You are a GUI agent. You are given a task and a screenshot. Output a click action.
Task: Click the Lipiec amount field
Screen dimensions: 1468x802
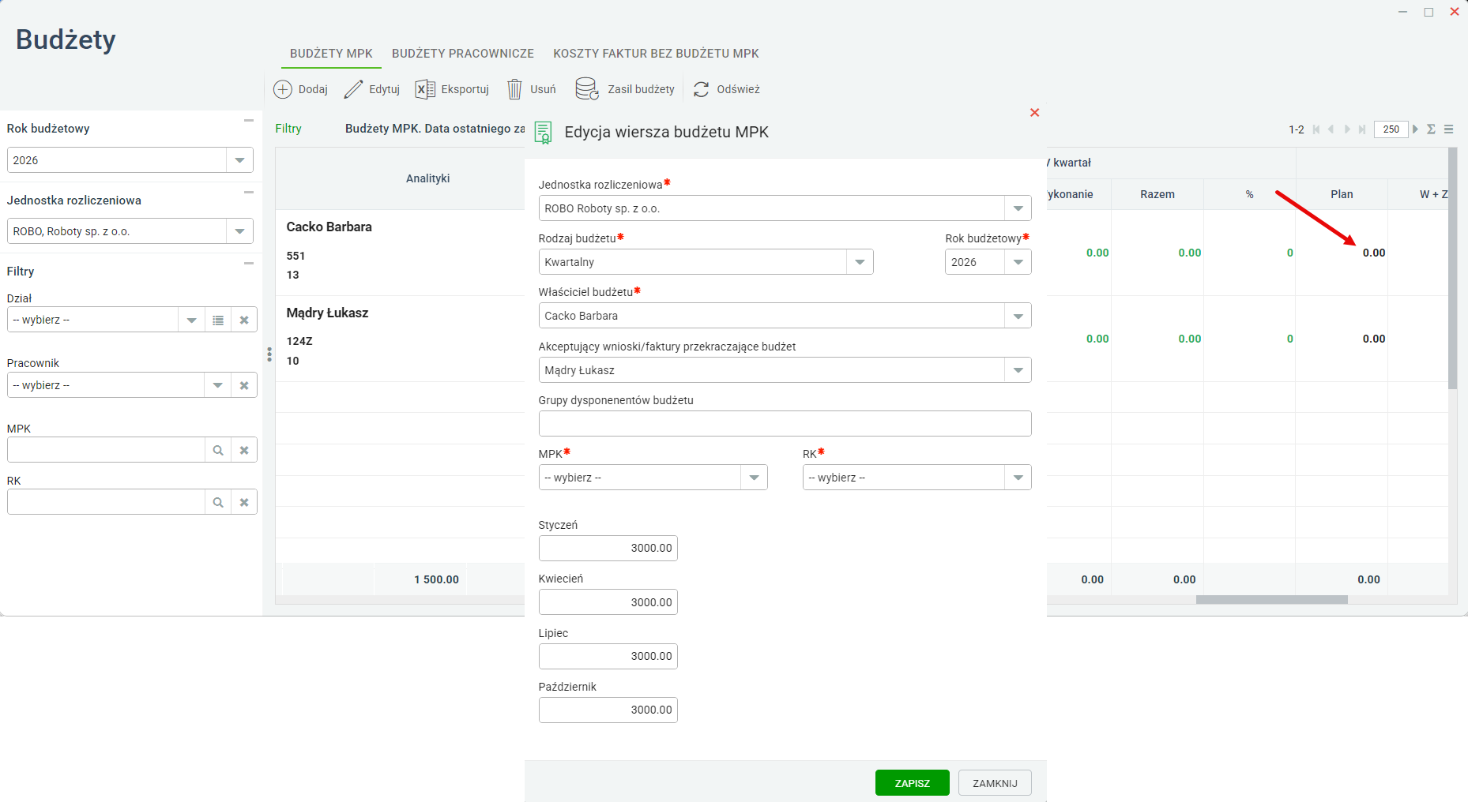[x=608, y=656]
